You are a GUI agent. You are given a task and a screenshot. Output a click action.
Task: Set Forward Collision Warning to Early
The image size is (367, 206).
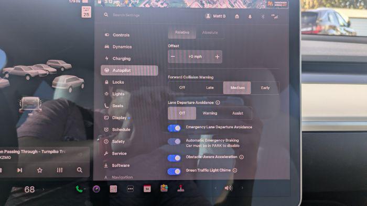(265, 88)
